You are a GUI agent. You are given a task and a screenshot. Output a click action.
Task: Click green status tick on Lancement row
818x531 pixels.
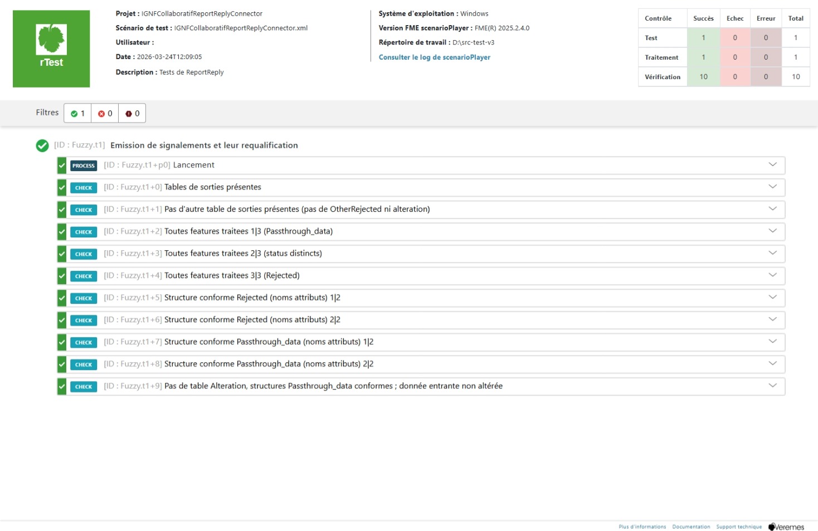coord(62,165)
